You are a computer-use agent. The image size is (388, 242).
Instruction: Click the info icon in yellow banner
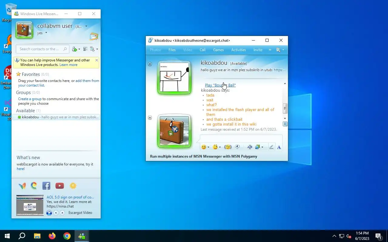17,60
